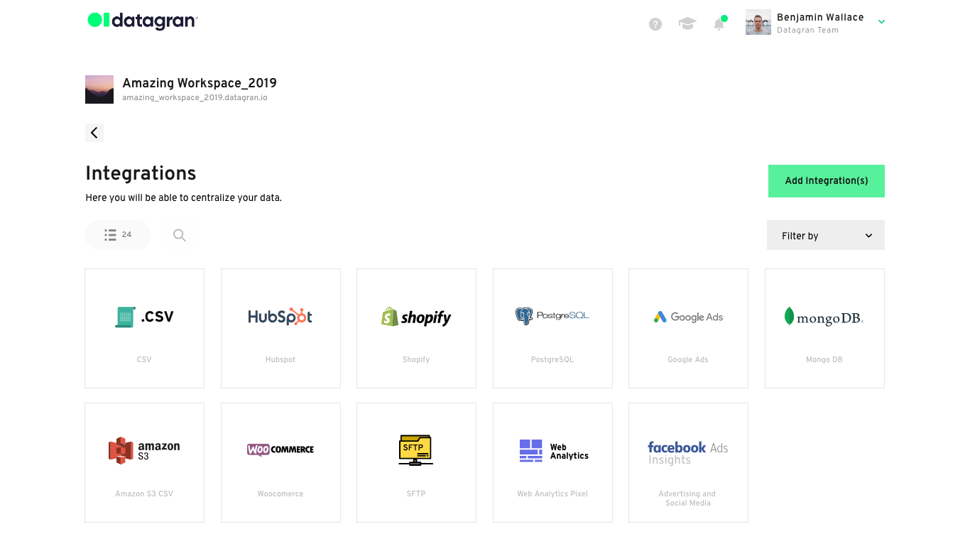Select the PostgreSQL integration logo
The image size is (970, 556).
[x=552, y=316]
